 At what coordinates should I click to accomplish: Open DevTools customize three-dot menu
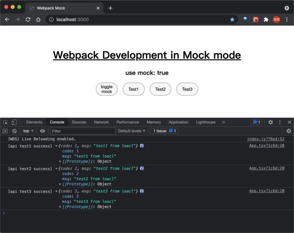pyautogui.click(x=280, y=122)
